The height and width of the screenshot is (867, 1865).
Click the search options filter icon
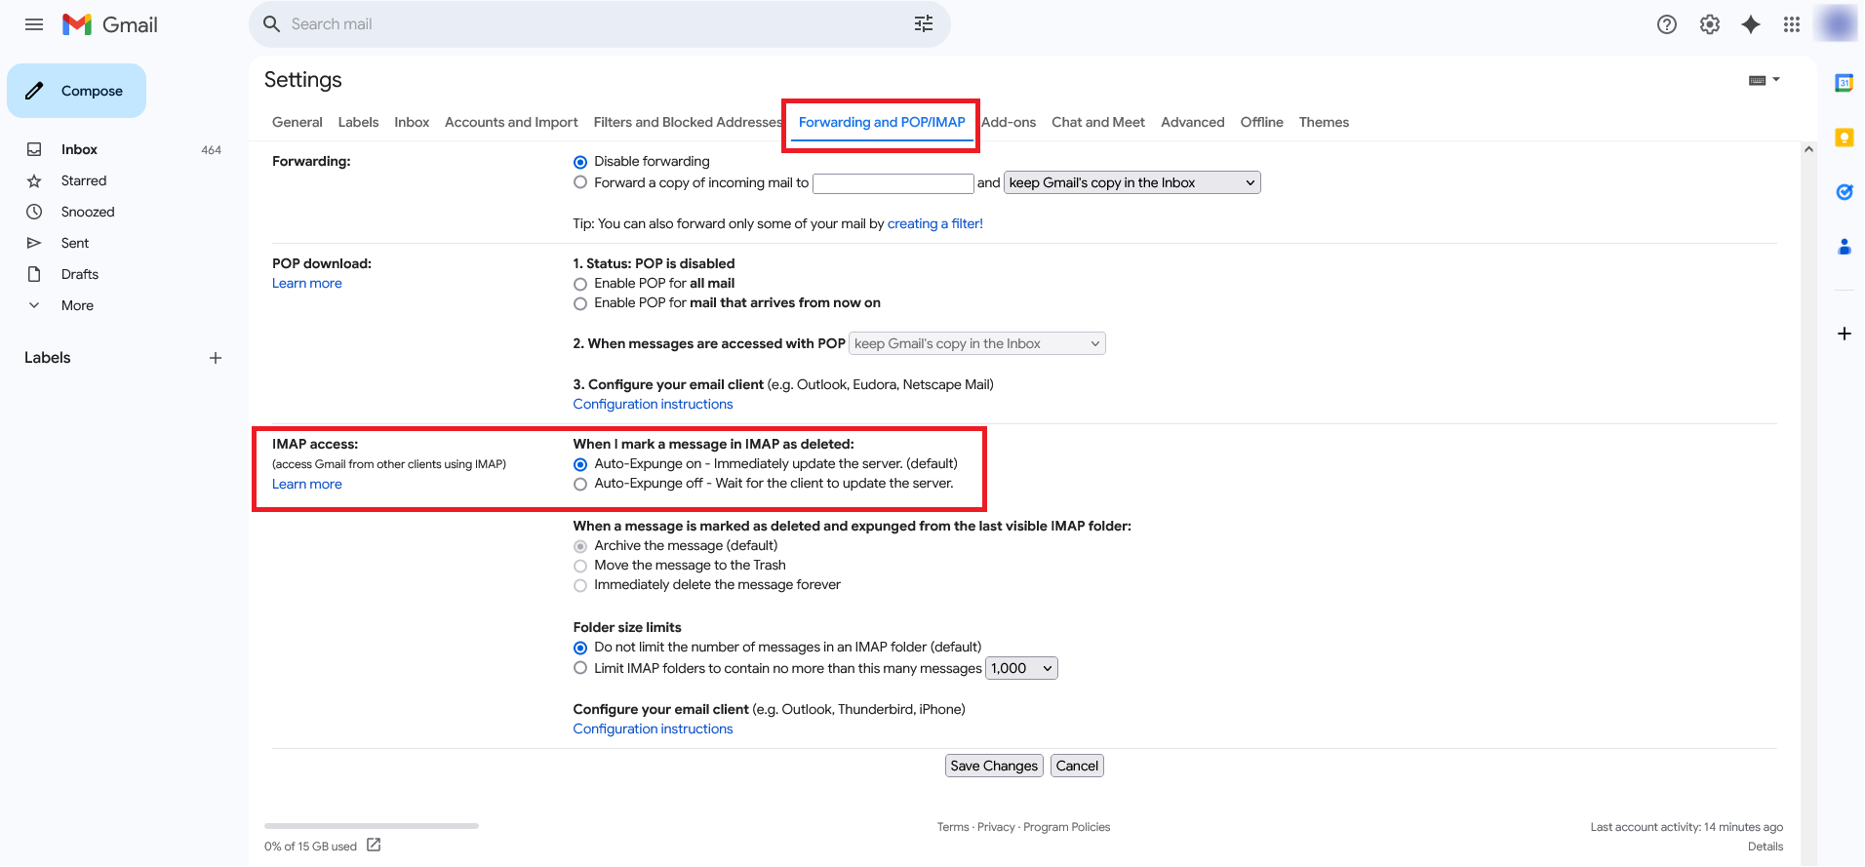click(923, 24)
